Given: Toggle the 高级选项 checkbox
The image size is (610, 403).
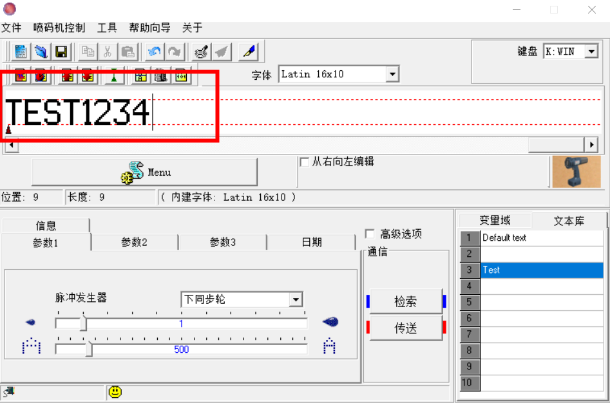Looking at the screenshot, I should (x=370, y=234).
